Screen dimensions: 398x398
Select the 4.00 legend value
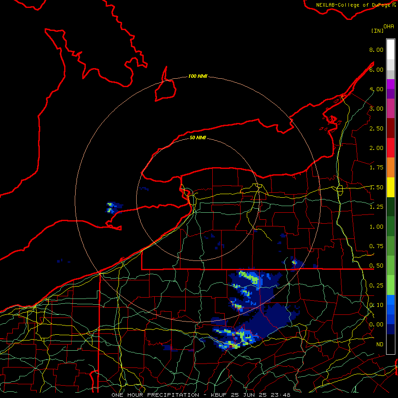(376, 89)
